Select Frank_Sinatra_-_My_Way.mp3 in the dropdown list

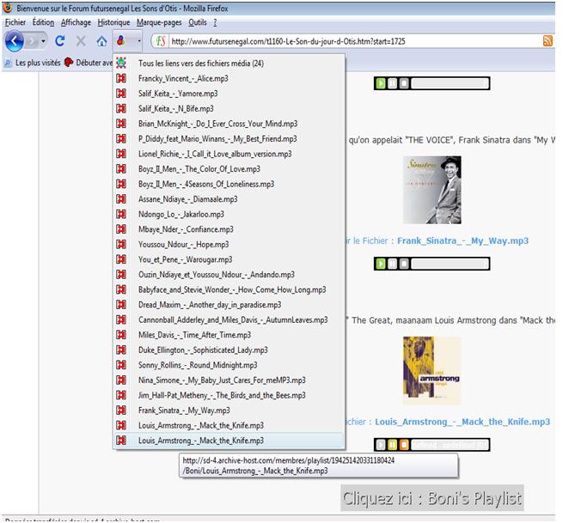229,410
